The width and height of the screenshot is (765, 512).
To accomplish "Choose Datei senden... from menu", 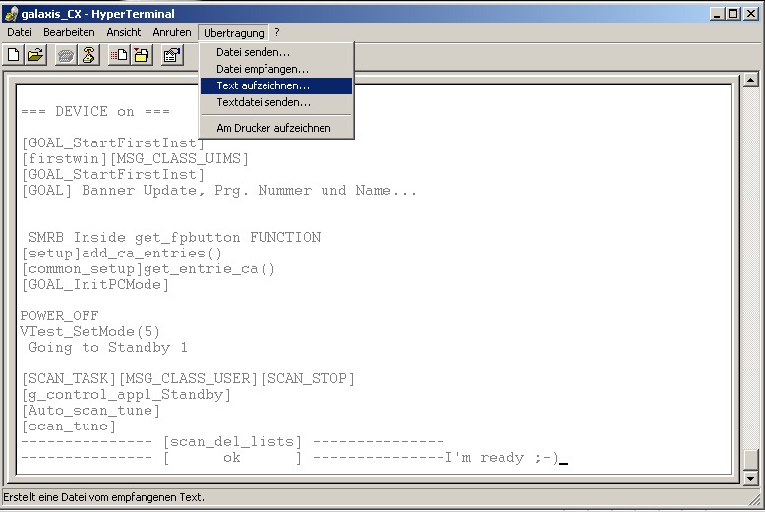I will (x=276, y=52).
